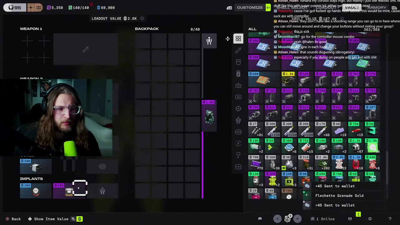
Task: Select the empty equipment slot beside the core
Action: (x=102, y=166)
